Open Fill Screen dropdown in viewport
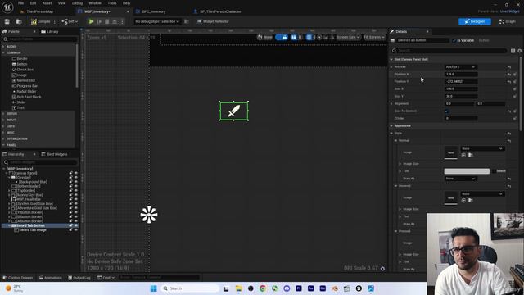Screen dimensions: 524x295 coord(374,37)
